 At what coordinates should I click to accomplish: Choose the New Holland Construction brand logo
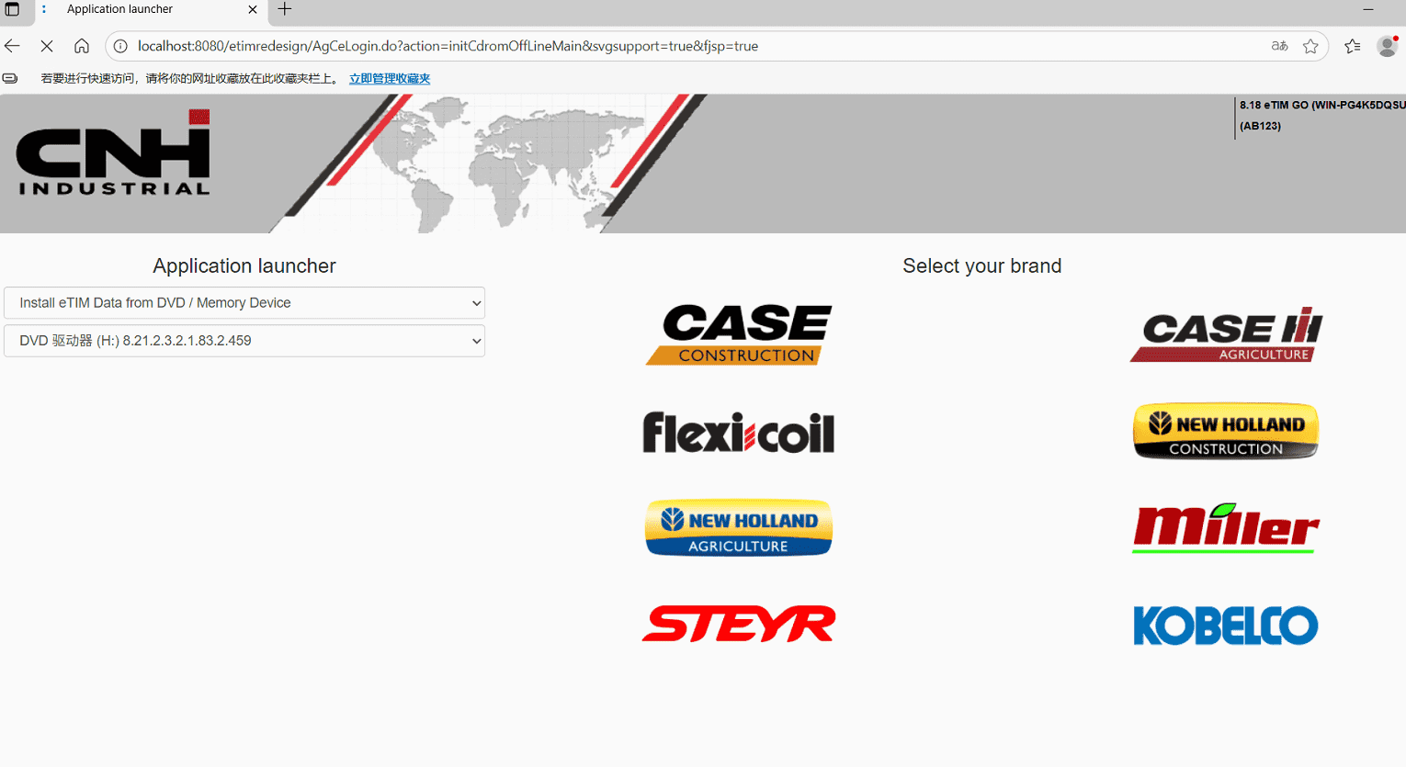tap(1226, 431)
